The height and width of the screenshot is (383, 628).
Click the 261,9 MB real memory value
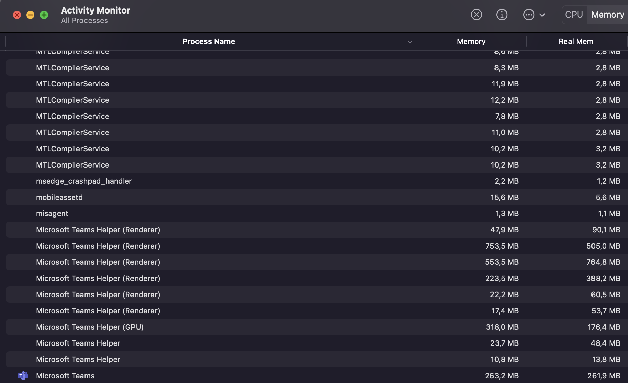coord(604,376)
